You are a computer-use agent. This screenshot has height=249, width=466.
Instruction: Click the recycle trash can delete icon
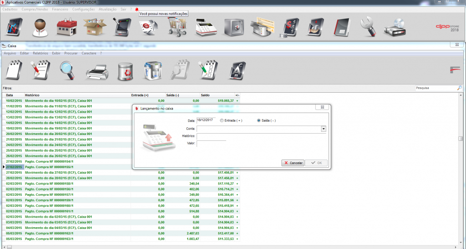(124, 71)
